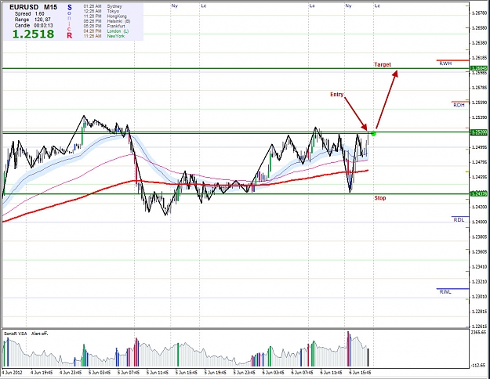Click the 4 Jun 2012 date label
490x379 pixels.
tap(13, 373)
